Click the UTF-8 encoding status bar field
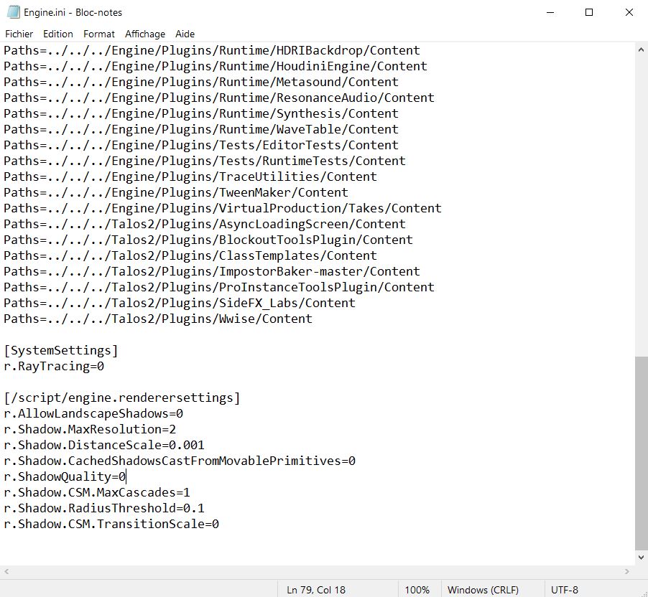Viewport: 648px width, 597px height. [565, 590]
